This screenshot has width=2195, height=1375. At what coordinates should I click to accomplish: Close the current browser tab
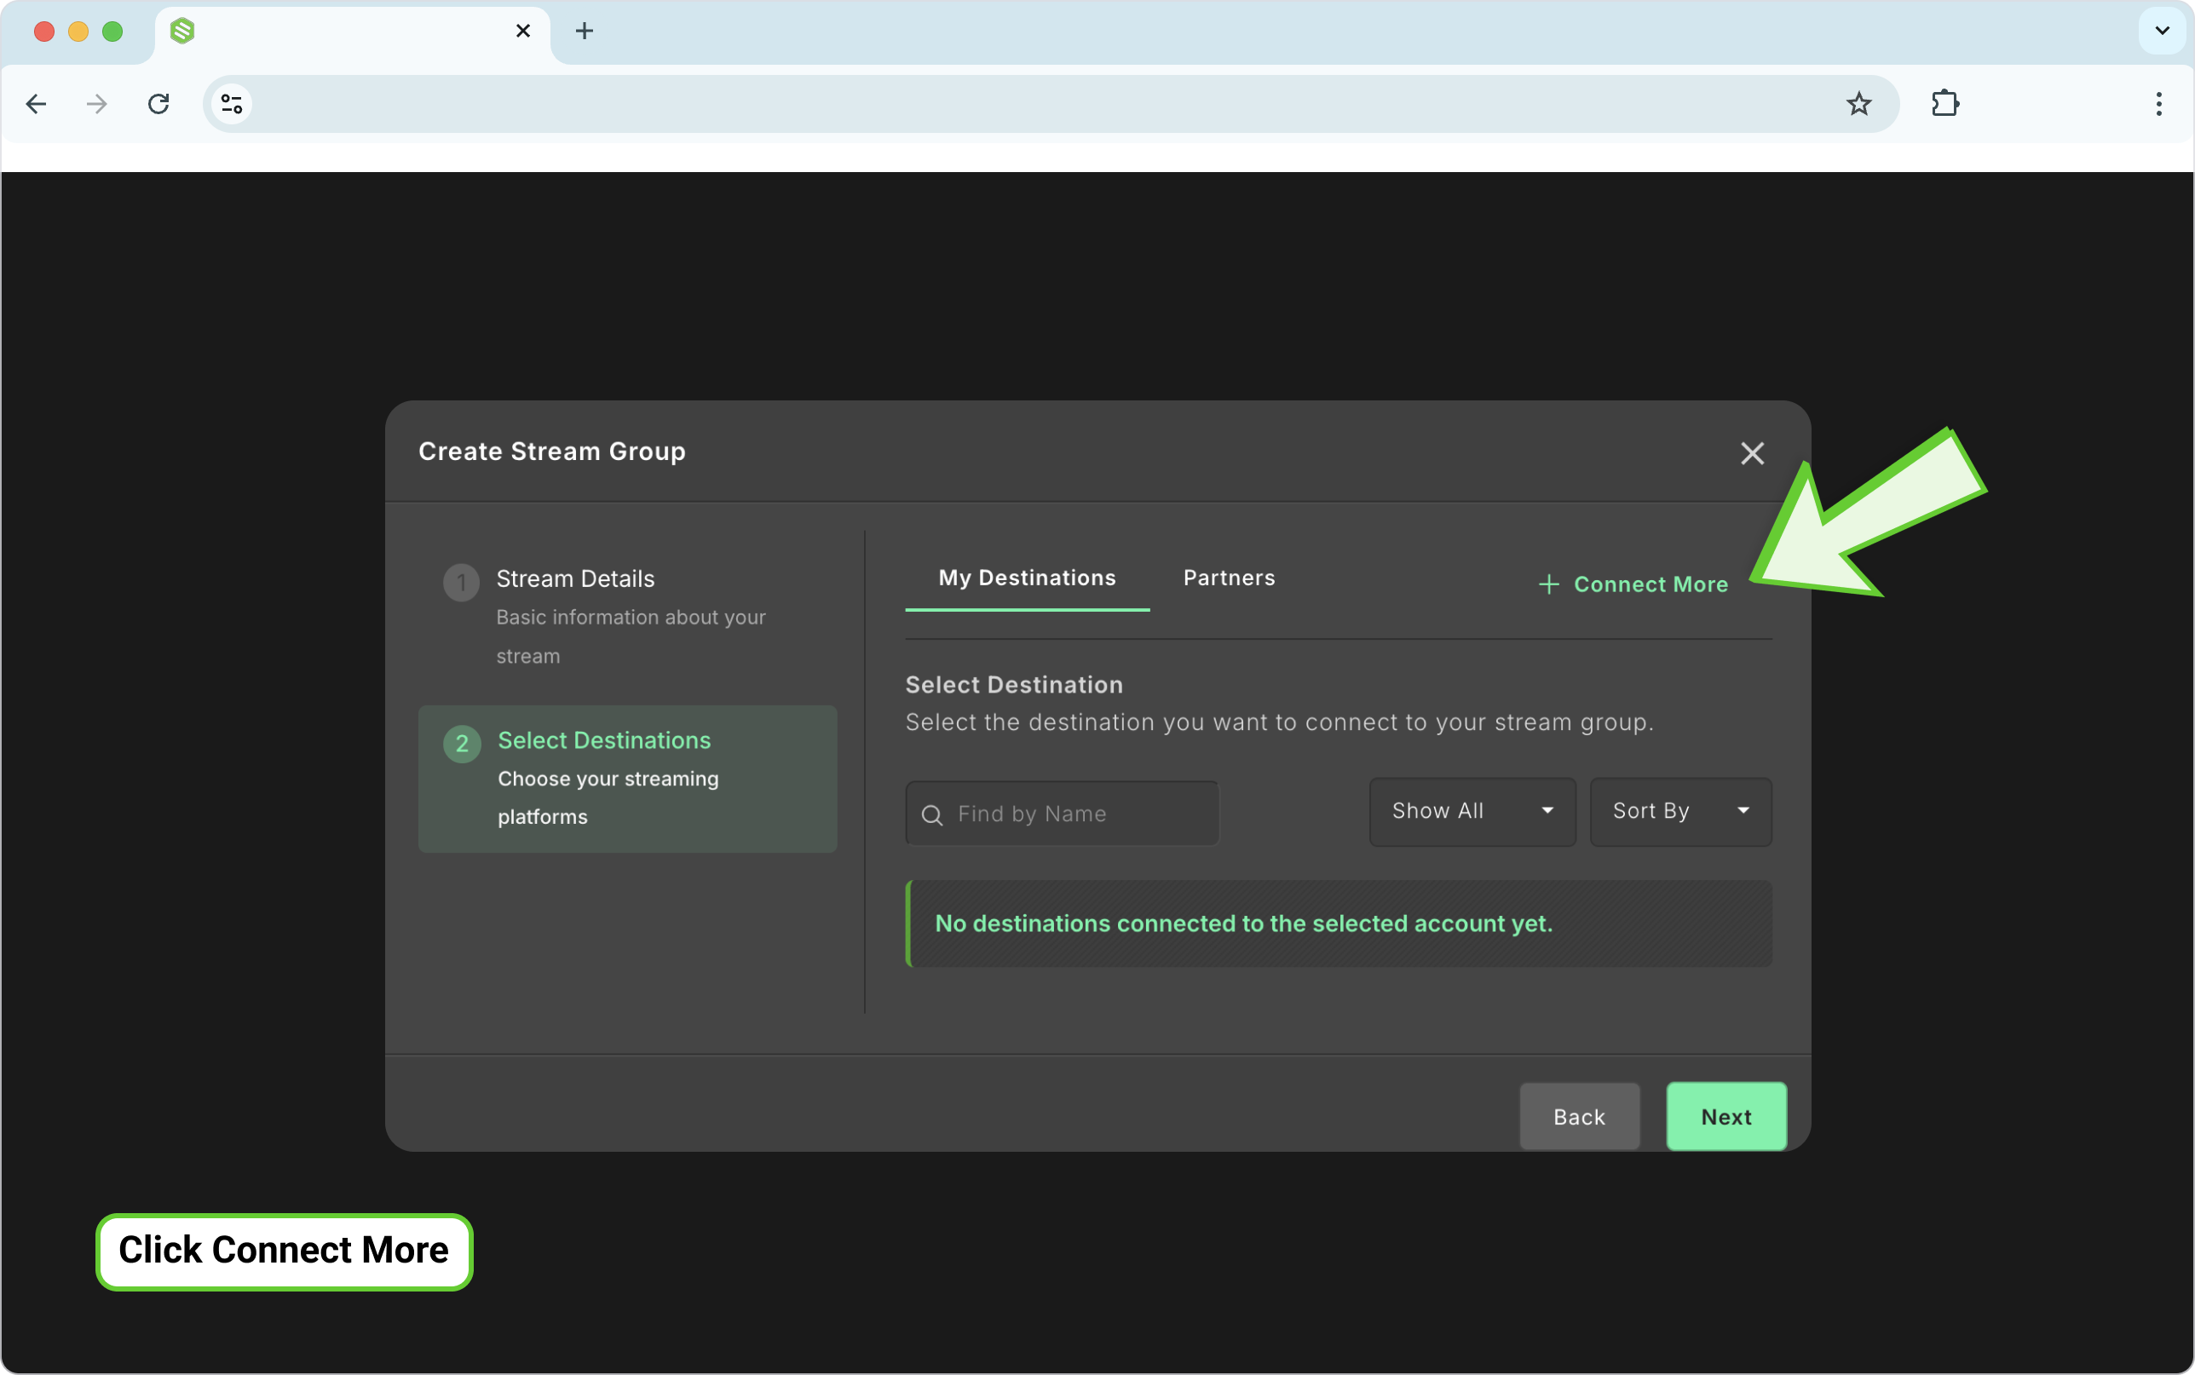(x=523, y=31)
